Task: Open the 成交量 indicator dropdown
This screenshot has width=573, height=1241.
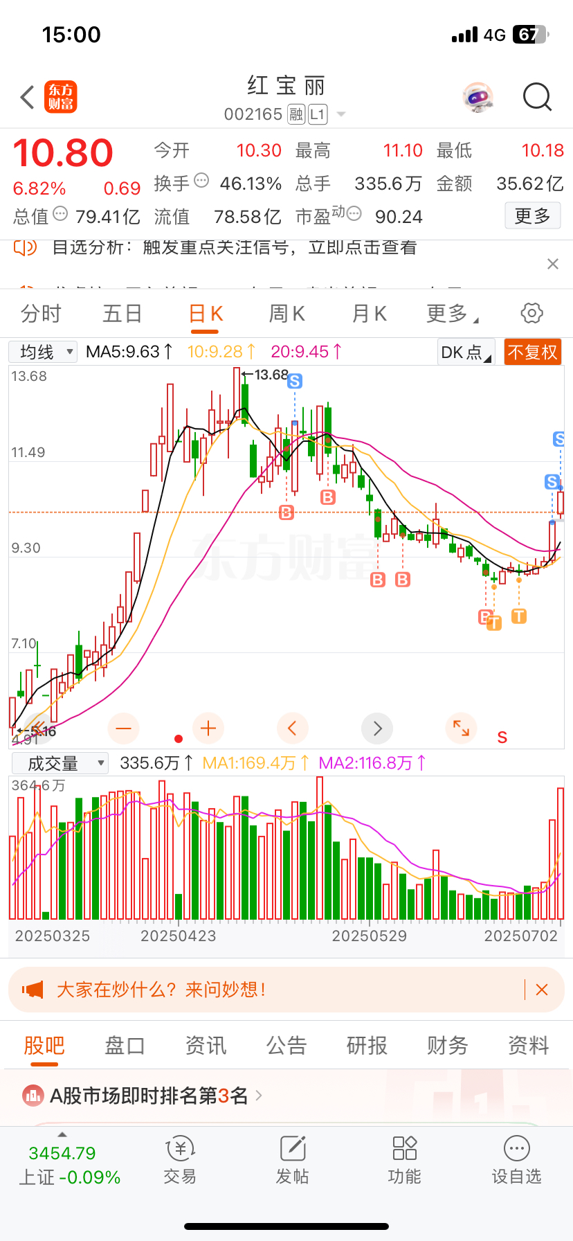Action: 60,763
